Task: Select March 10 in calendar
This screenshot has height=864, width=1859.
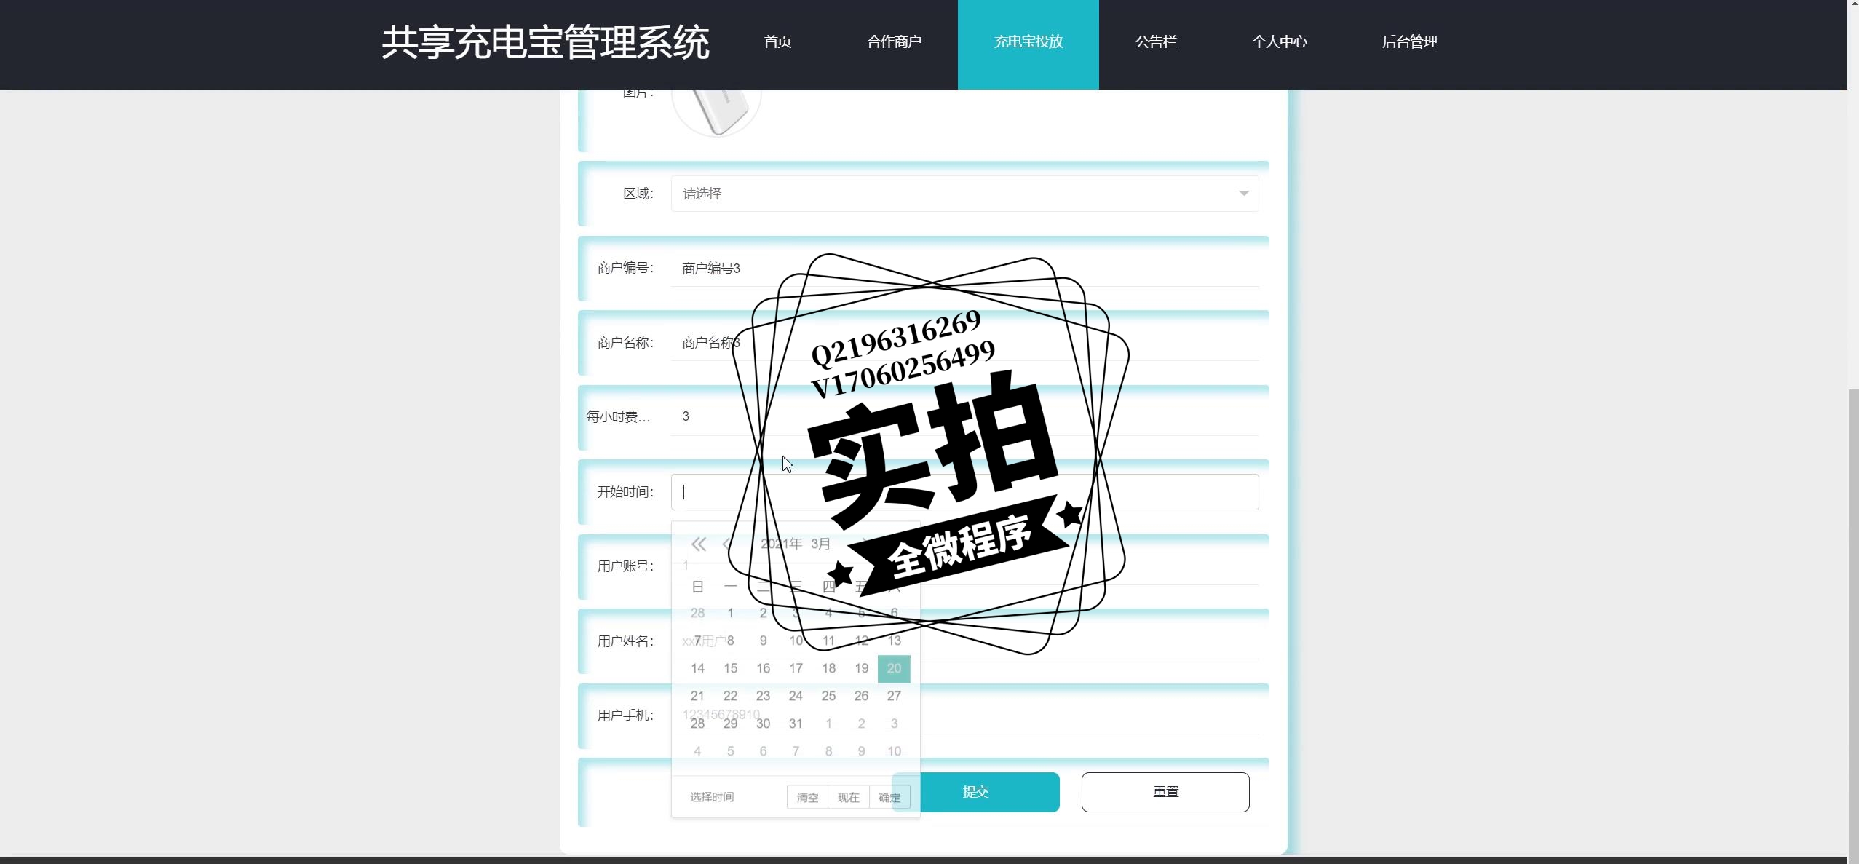Action: 796,641
